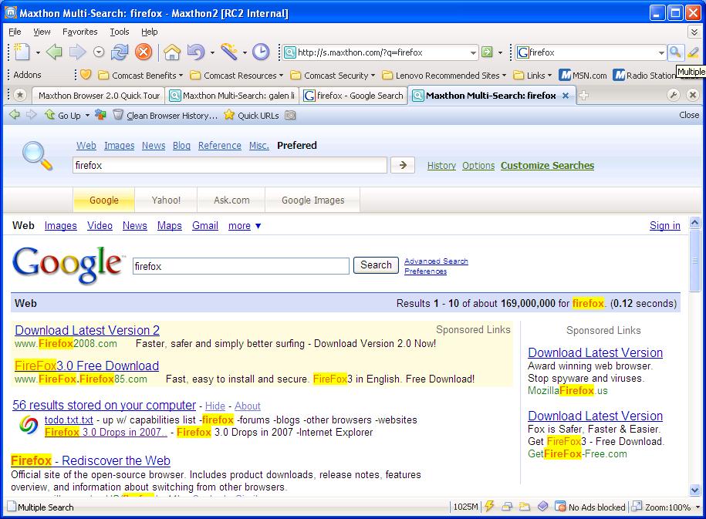Viewport: 706px width, 519px height.
Task: Open the star tab-list button left of tabs
Action: pos(20,95)
